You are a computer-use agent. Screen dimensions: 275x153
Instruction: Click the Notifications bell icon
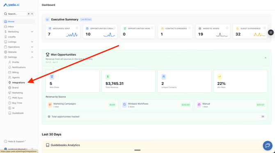10,67
